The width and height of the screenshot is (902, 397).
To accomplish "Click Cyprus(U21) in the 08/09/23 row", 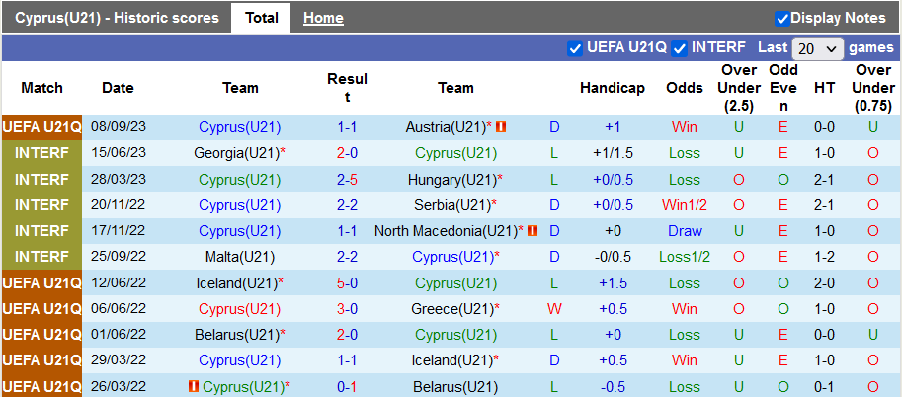I will click(x=240, y=127).
